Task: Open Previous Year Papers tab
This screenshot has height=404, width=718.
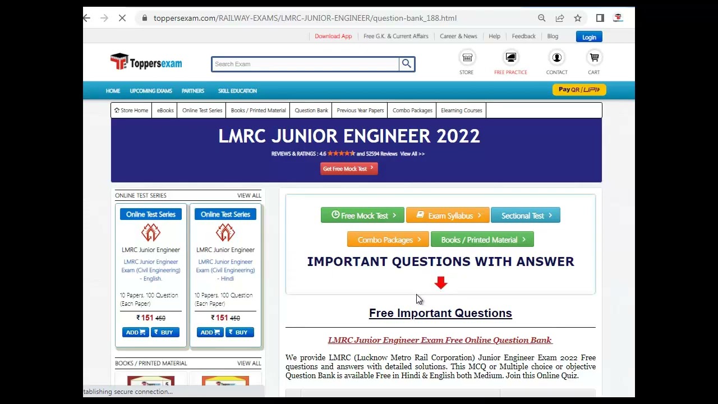Action: pyautogui.click(x=360, y=111)
